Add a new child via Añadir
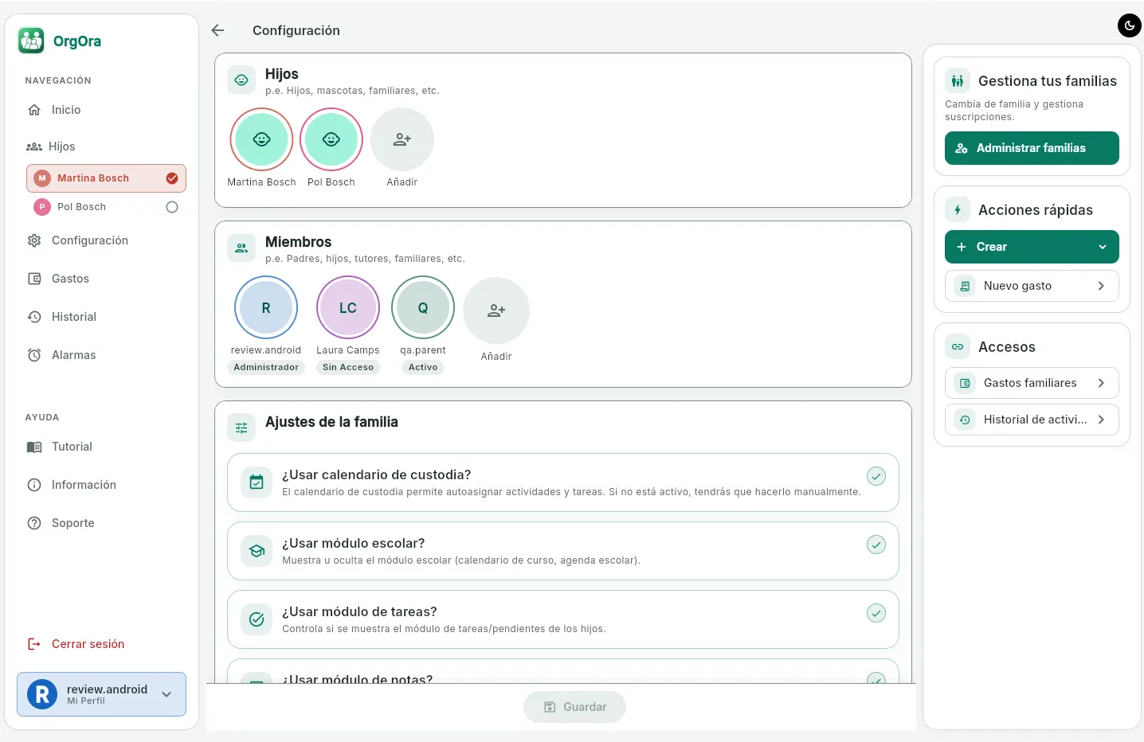 402,139
